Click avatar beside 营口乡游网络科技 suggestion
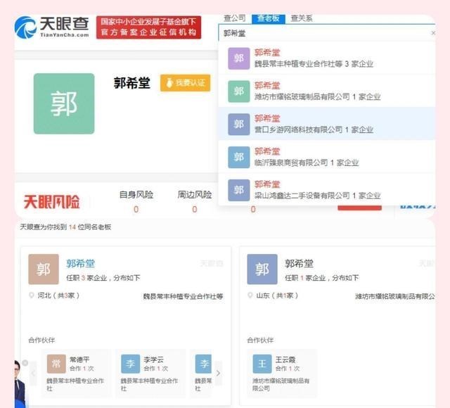Viewport: 450px width, 408px height. 239,125
